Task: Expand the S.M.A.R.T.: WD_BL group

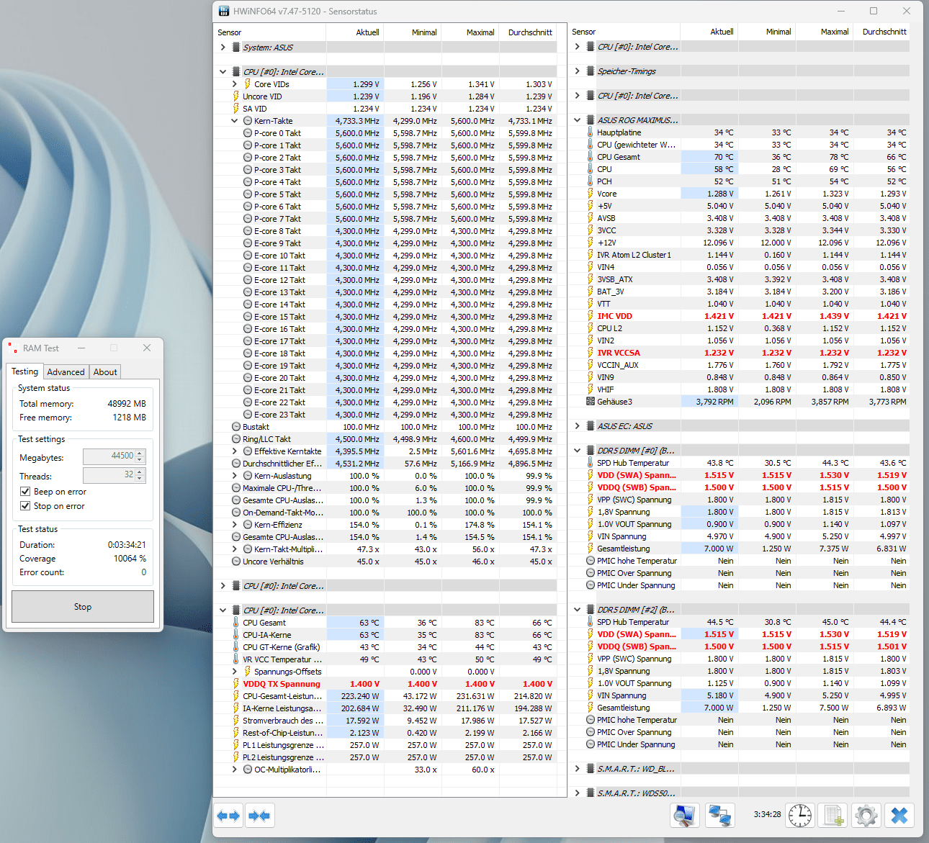Action: [577, 769]
